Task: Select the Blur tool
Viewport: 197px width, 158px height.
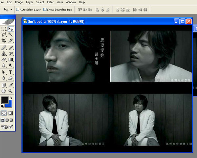Action: [x=4, y=65]
